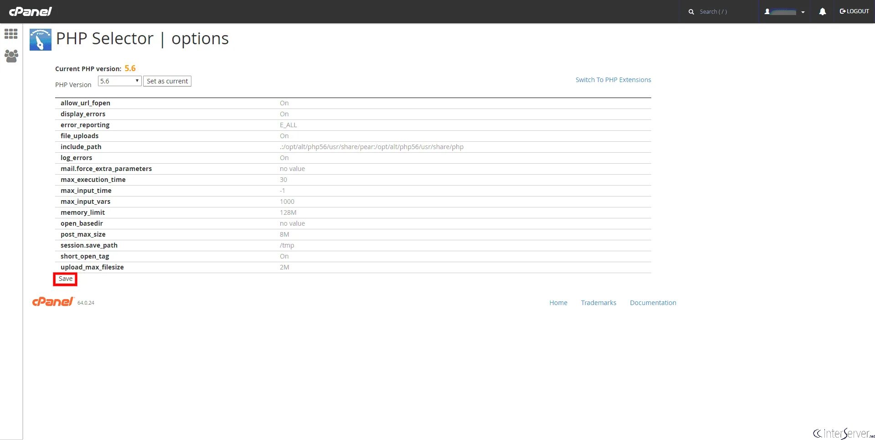The height and width of the screenshot is (440, 875).
Task: Click the max_input_vars option name
Action: click(85, 202)
